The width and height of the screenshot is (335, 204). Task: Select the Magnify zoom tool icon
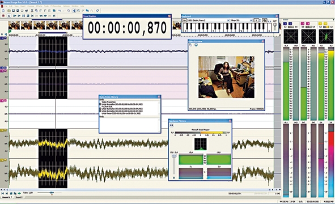point(78,11)
